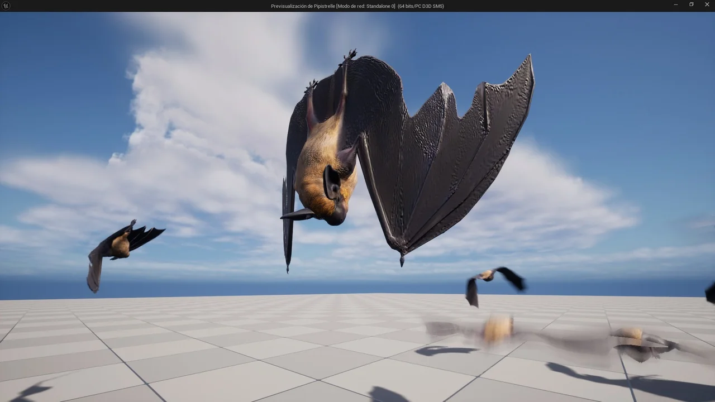Click the large bat's clawed feet
This screenshot has height=402, width=715.
pyautogui.click(x=349, y=56)
